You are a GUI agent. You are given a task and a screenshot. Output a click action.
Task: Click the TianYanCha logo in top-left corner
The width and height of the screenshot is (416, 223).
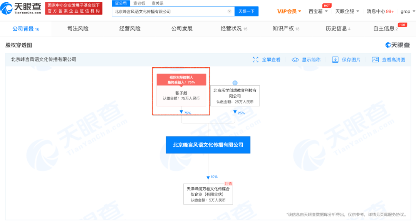click(x=21, y=8)
